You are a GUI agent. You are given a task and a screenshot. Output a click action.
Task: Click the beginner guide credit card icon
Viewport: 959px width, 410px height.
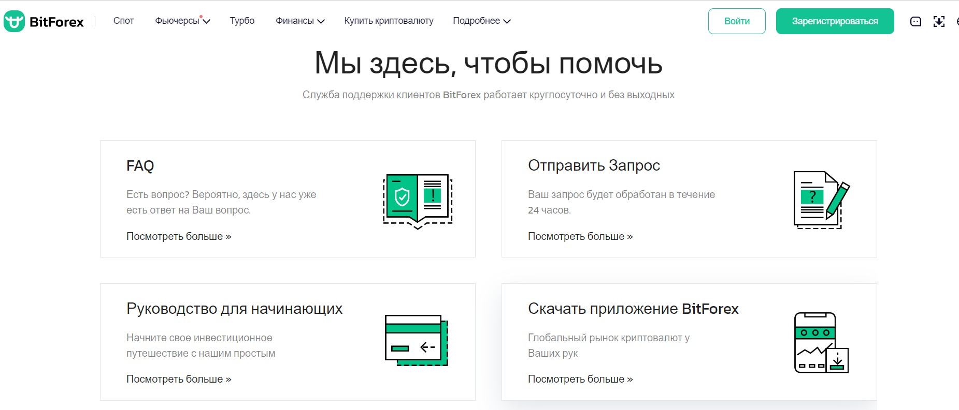pos(417,340)
